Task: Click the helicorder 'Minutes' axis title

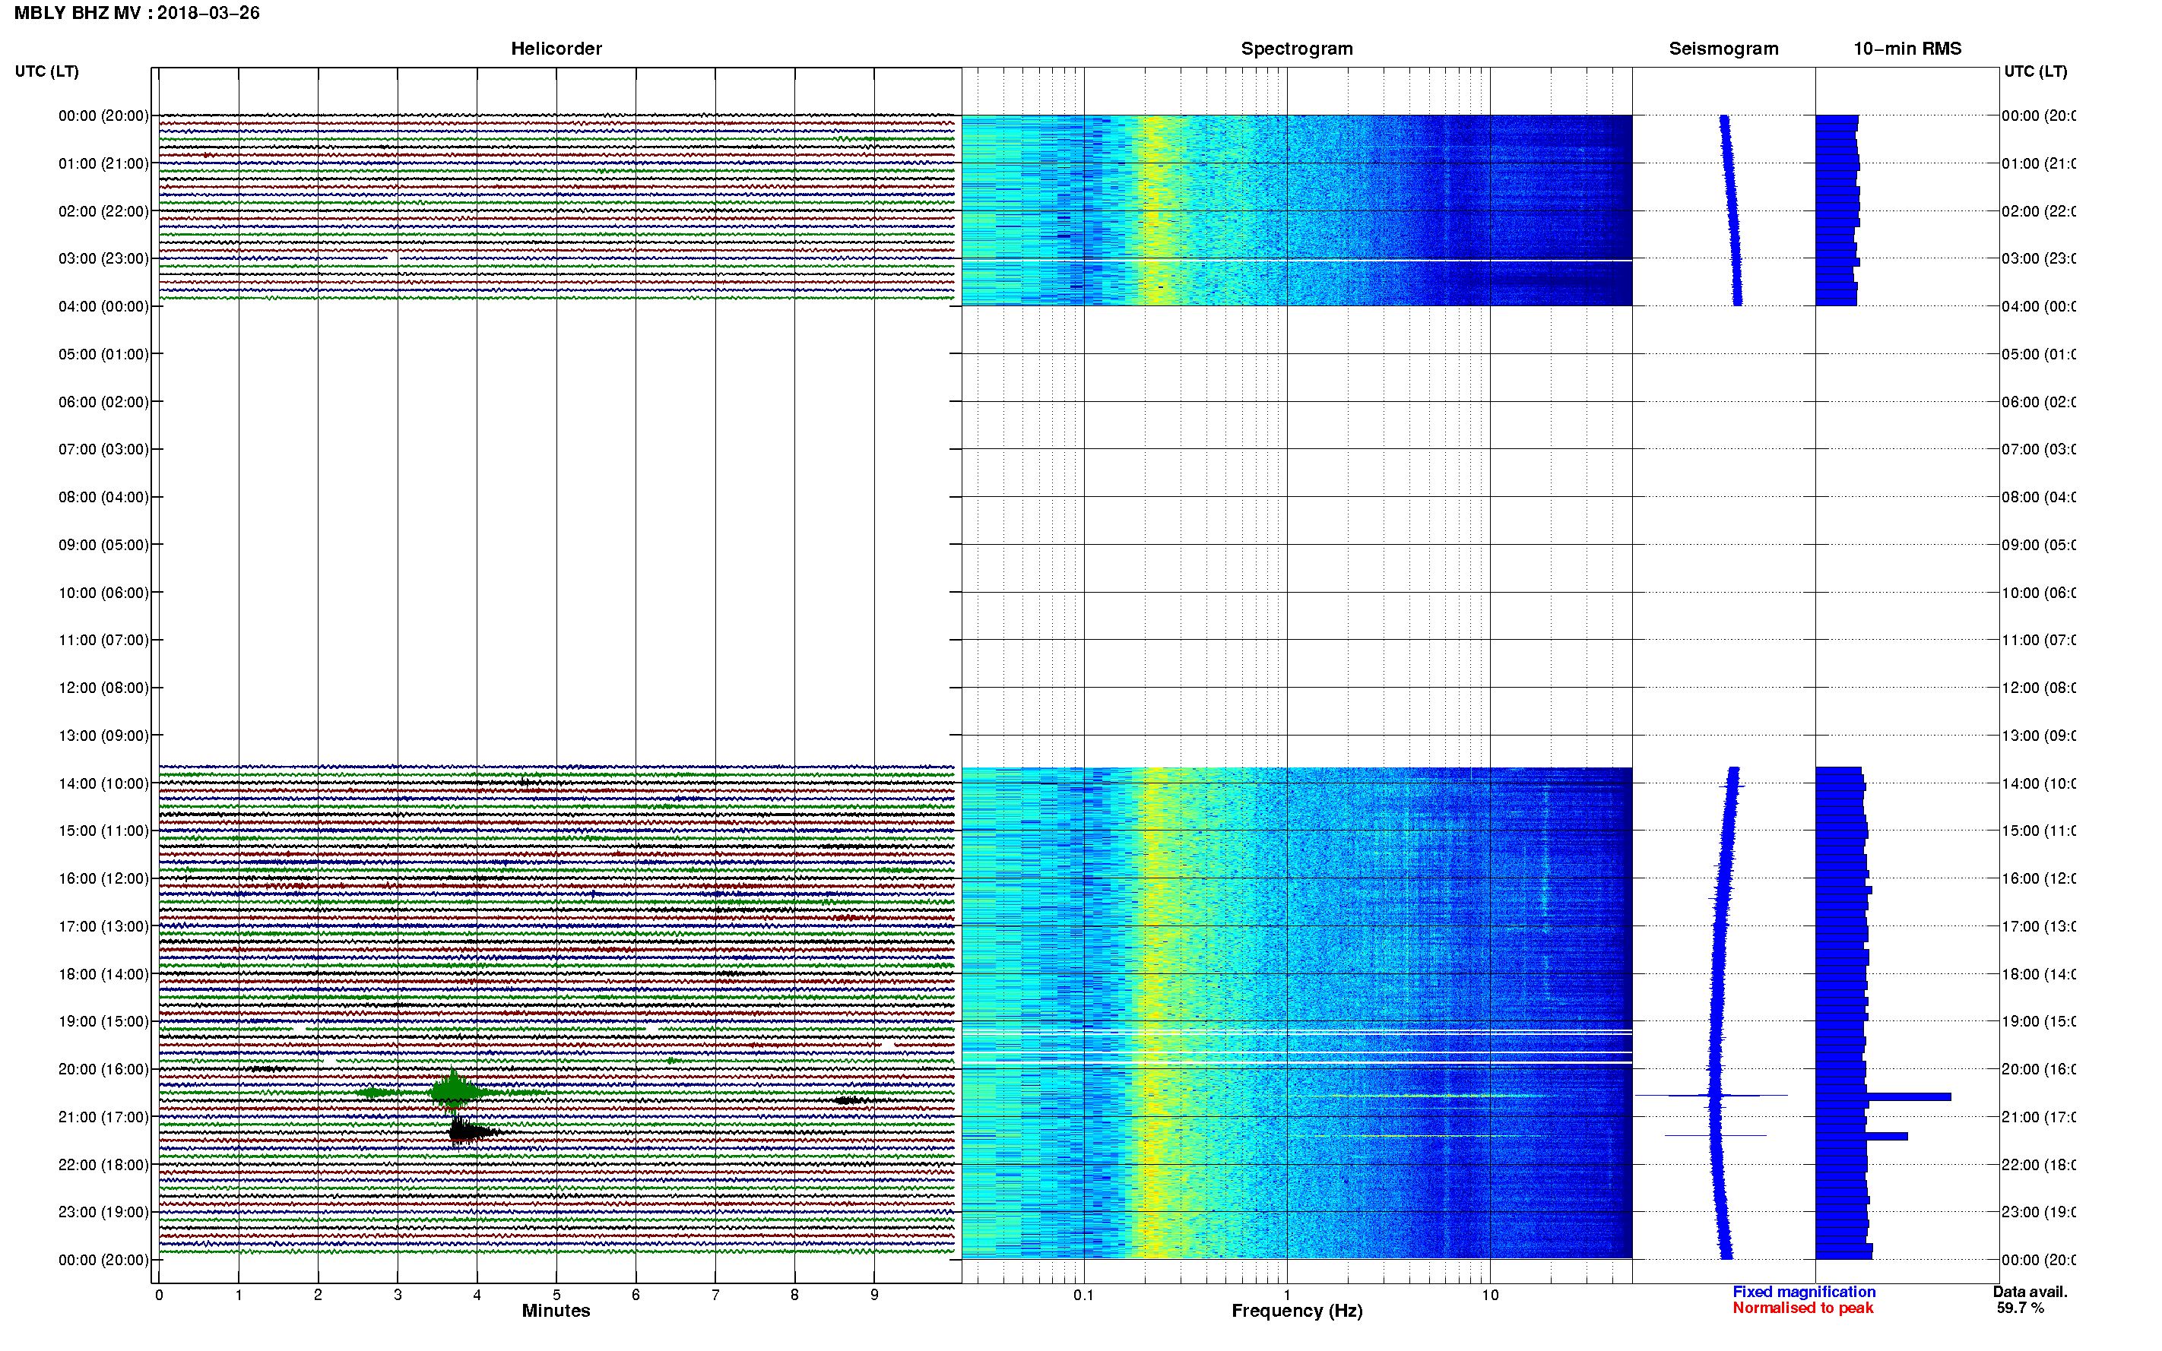Action: click(x=556, y=1311)
